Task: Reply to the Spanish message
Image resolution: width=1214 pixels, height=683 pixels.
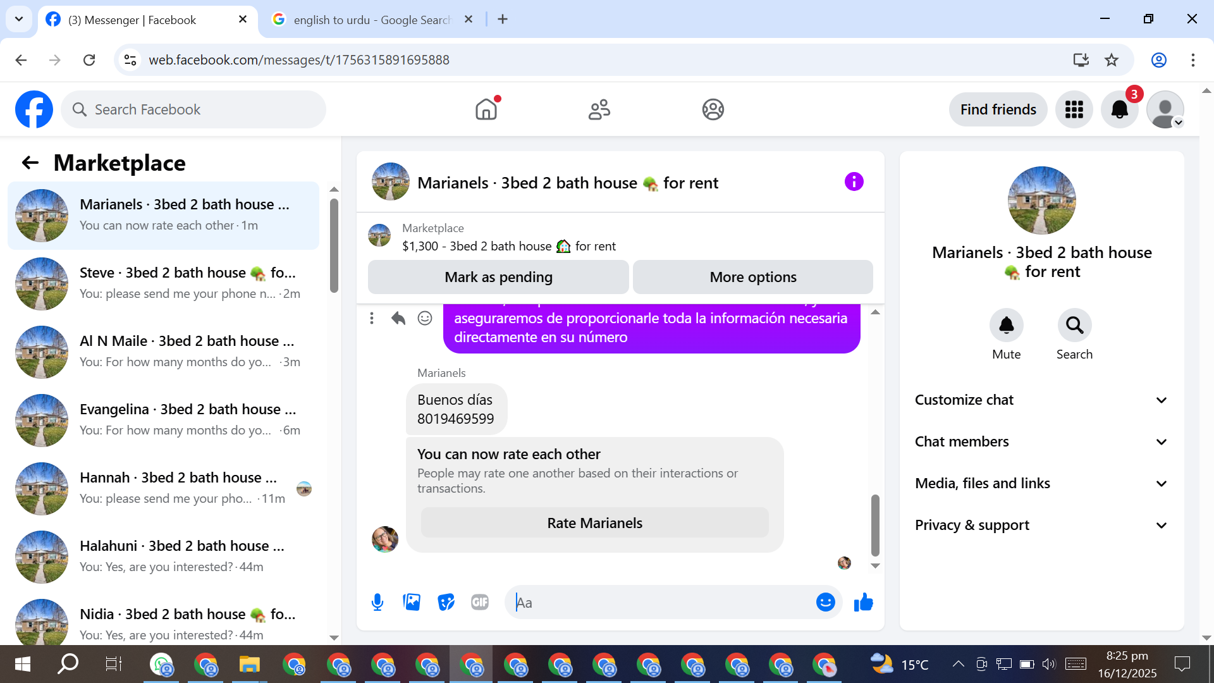Action: point(398,318)
